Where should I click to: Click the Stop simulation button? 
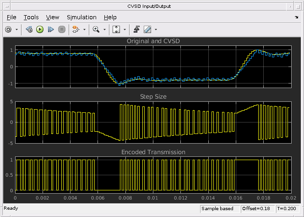tap(62, 29)
